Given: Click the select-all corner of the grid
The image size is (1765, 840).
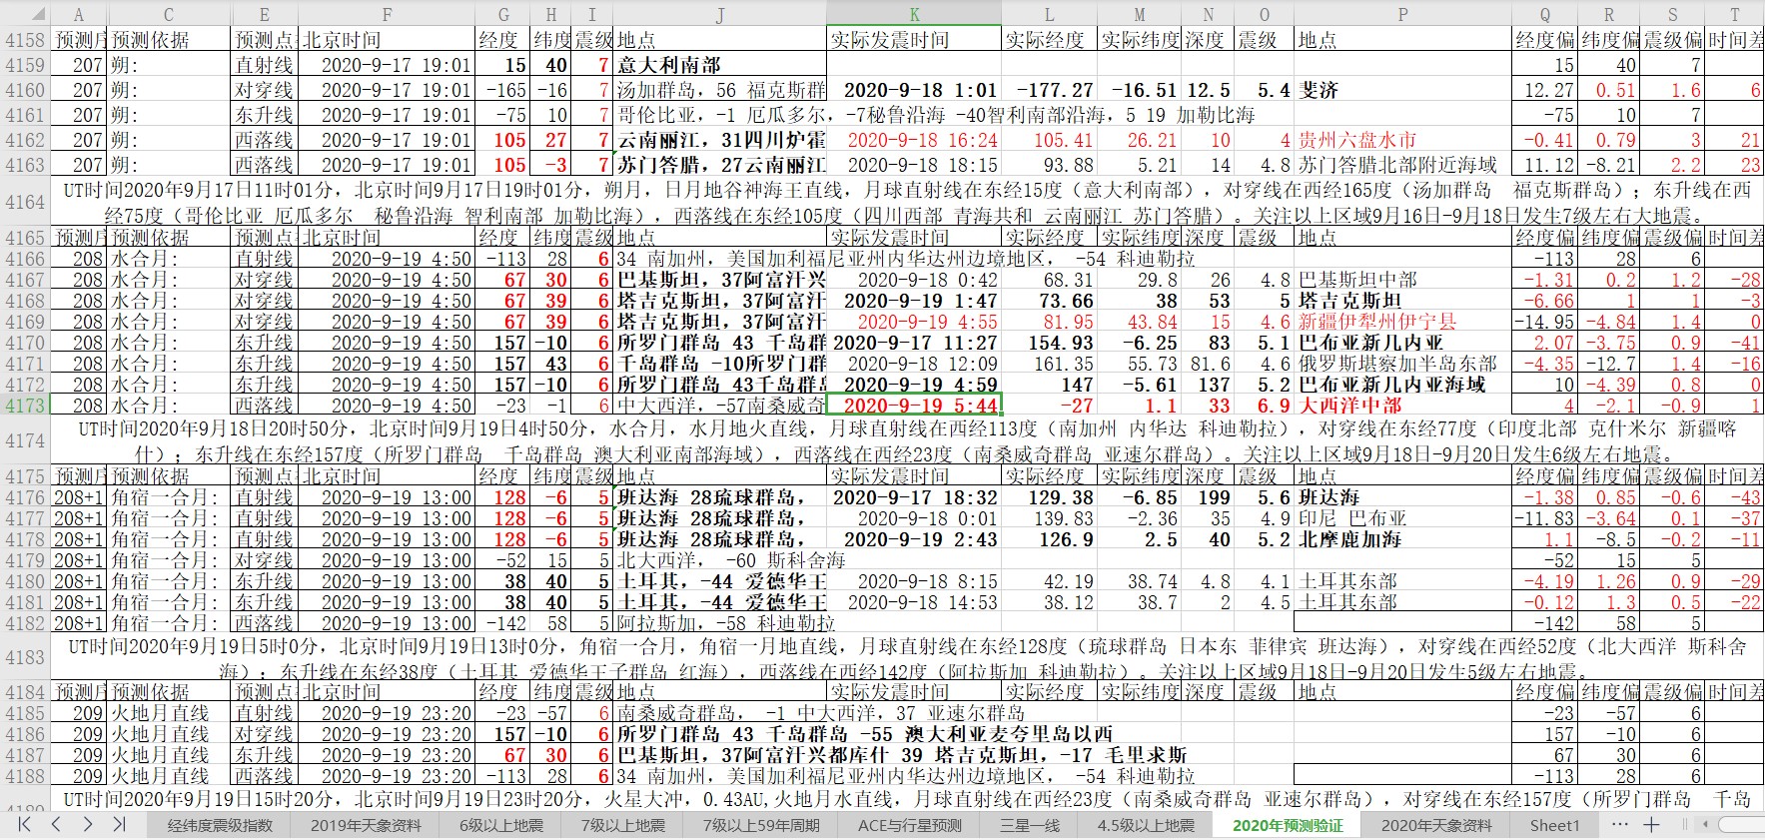Looking at the screenshot, I should coord(24,14).
